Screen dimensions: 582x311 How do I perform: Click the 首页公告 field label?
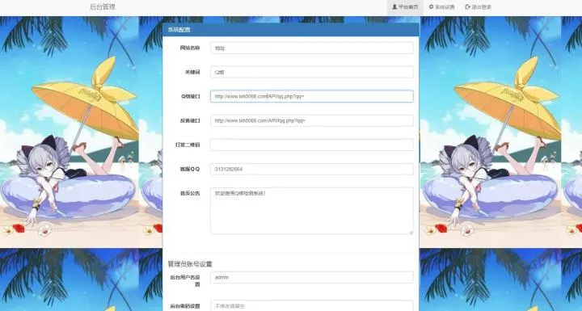coord(190,193)
